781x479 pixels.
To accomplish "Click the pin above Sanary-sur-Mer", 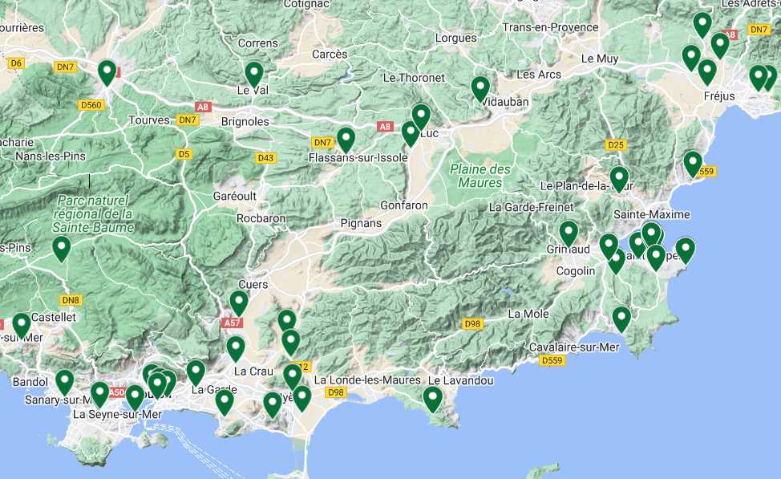I will click(64, 382).
